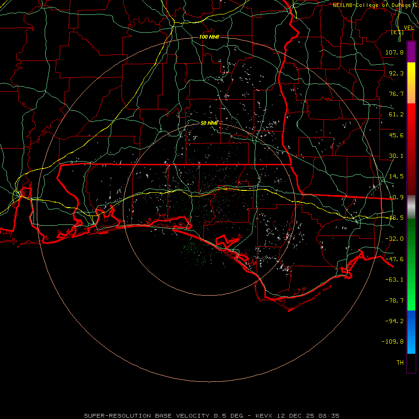The height and width of the screenshot is (419, 419).
Task: Click the 30.1 velocity scale value
Action: 396,156
